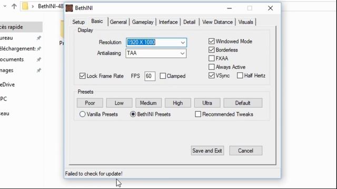
Task: Switch to the Detail tab
Action: [190, 22]
